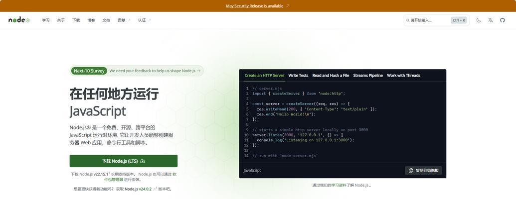Click the Ctrl + K shortcut badge
The width and height of the screenshot is (516, 199).
pyautogui.click(x=459, y=20)
